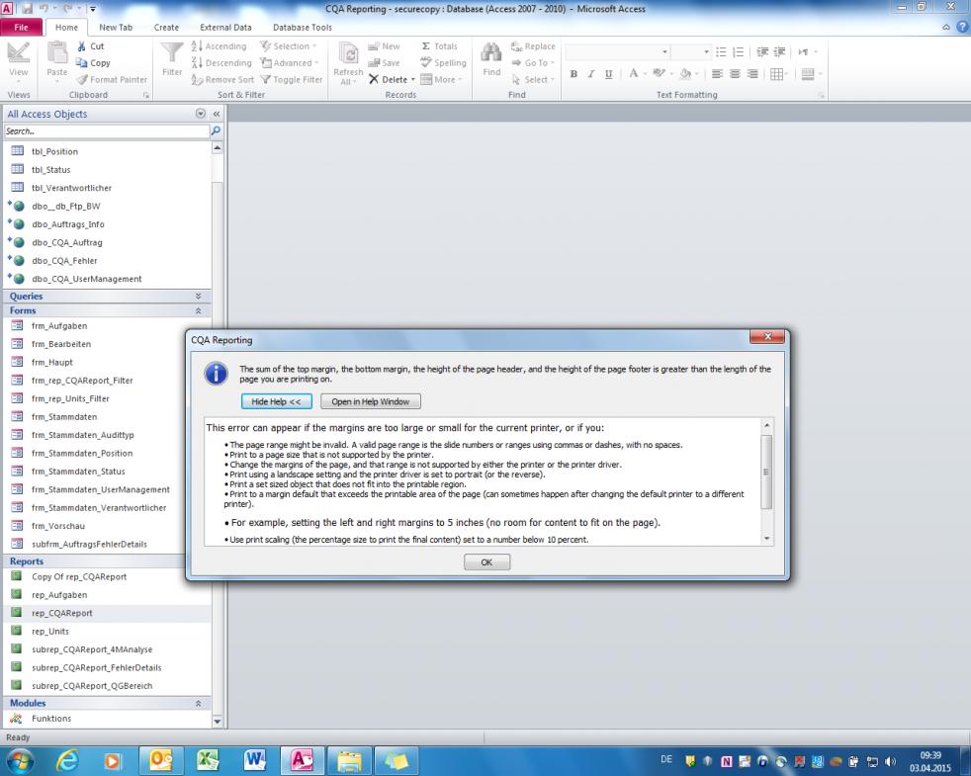This screenshot has height=776, width=971.
Task: Align text left in Text Formatting
Action: tap(717, 74)
